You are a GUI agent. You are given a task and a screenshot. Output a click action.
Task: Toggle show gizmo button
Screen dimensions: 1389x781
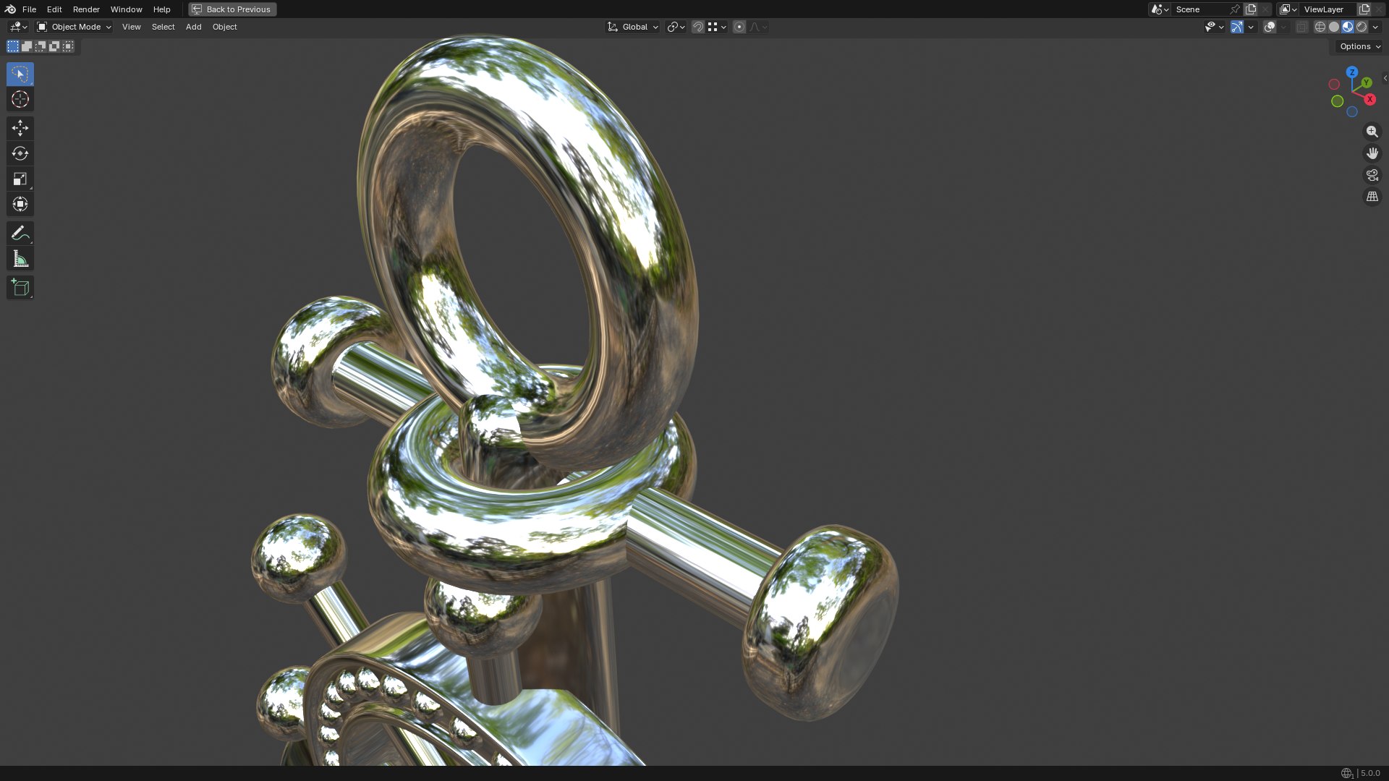1237,27
